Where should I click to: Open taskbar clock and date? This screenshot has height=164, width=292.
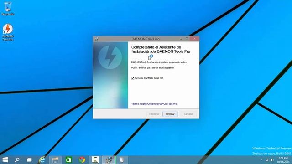pos(283,160)
